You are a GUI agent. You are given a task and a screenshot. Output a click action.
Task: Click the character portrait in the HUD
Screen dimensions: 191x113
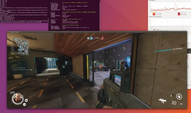18,99
